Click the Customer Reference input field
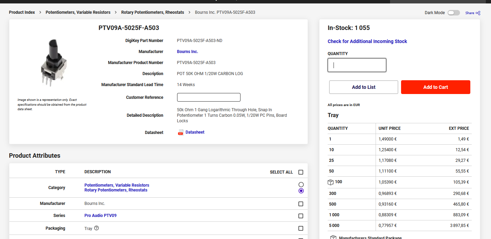491x239 pixels. click(x=208, y=97)
